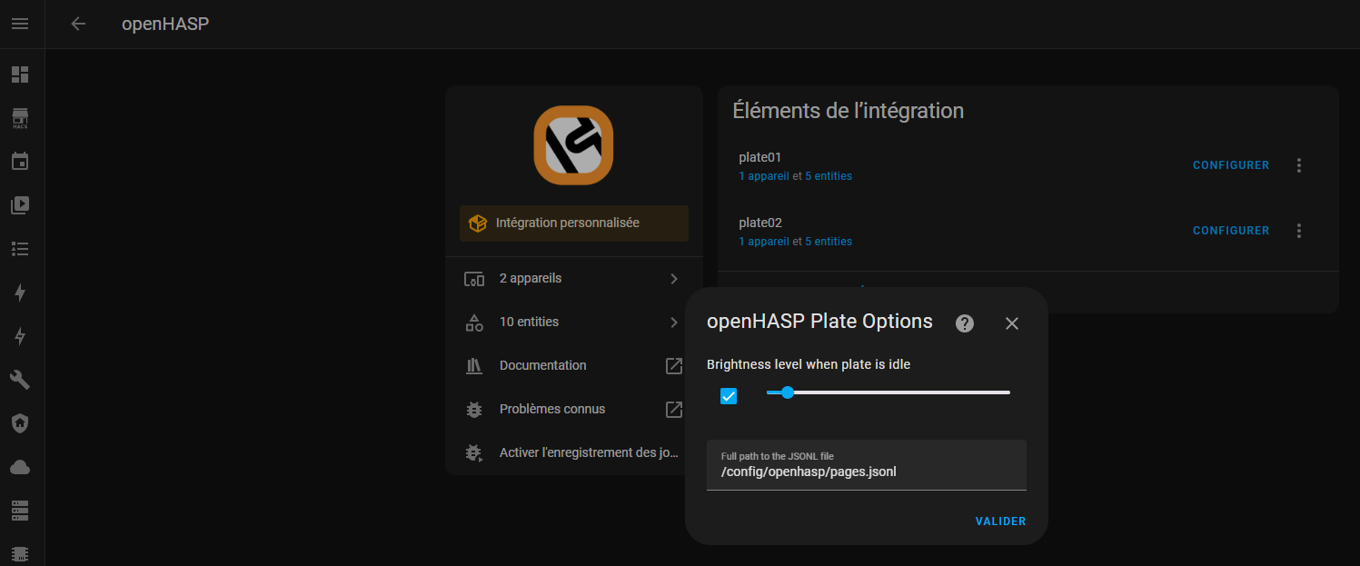Click the JSONL file path field
The height and width of the screenshot is (566, 1360).
point(867,465)
